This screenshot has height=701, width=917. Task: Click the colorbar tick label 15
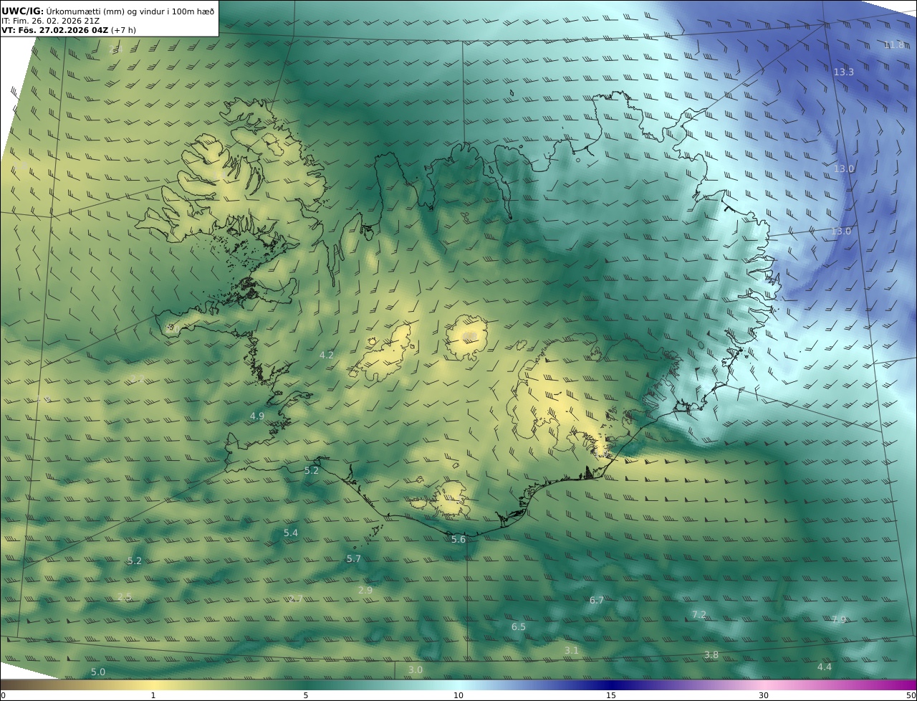pyautogui.click(x=611, y=696)
